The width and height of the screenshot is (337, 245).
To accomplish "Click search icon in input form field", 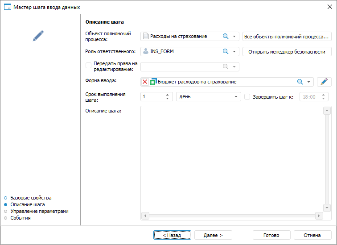I will [x=300, y=82].
